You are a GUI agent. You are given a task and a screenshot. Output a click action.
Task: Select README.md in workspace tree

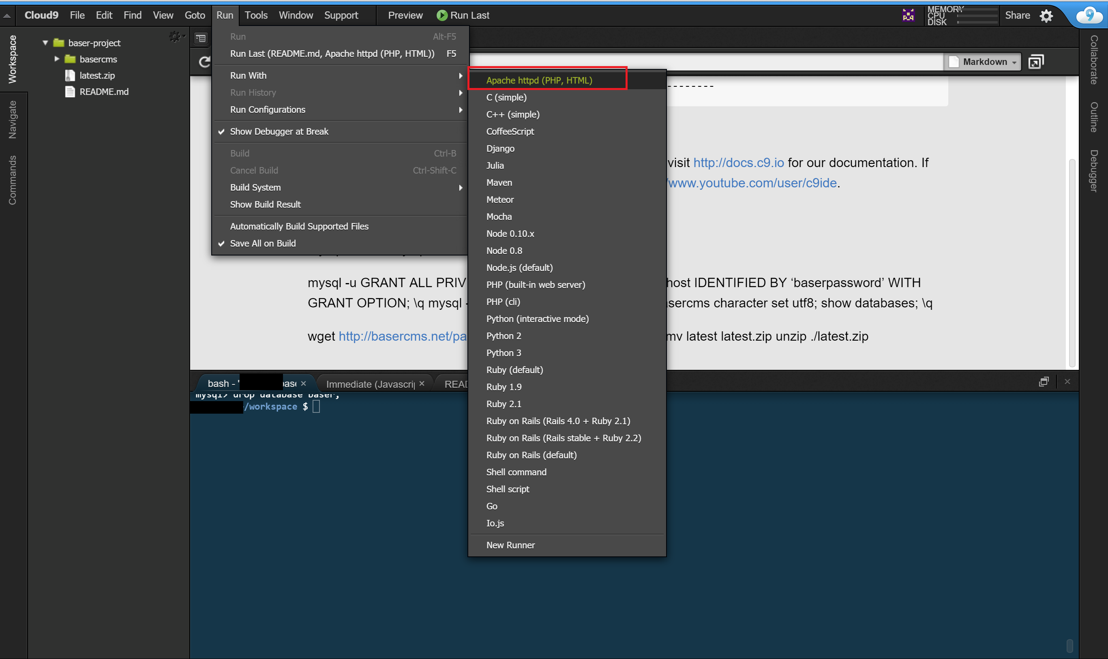[104, 92]
